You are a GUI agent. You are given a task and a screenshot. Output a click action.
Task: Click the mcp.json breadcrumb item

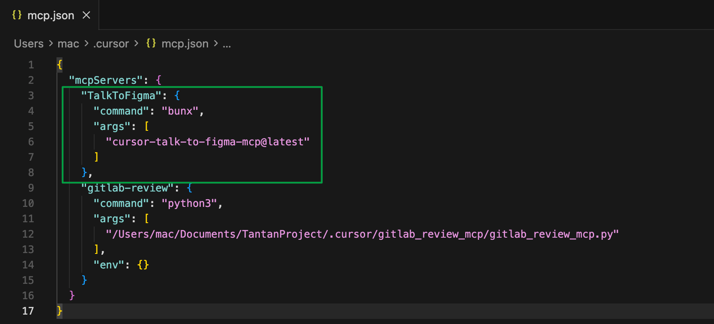point(184,44)
